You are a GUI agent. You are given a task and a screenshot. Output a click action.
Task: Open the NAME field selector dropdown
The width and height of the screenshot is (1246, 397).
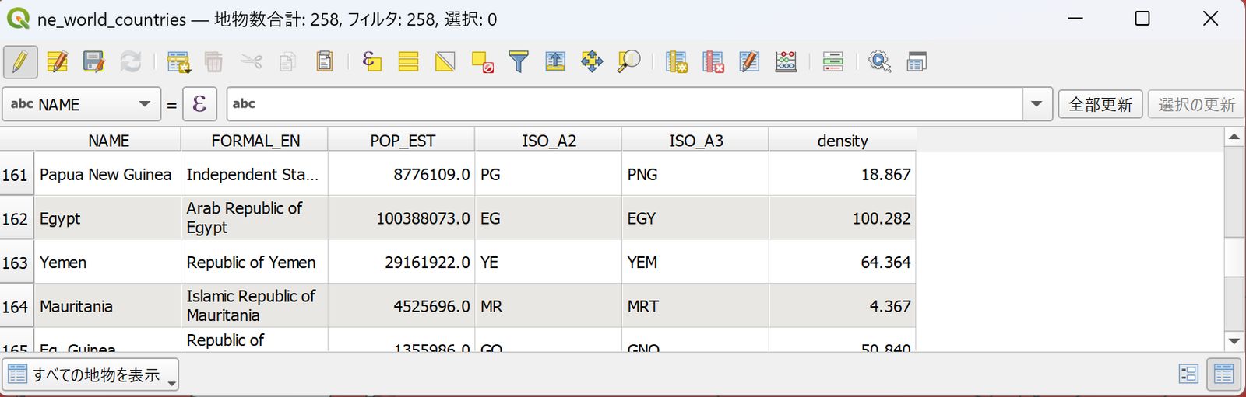(82, 104)
